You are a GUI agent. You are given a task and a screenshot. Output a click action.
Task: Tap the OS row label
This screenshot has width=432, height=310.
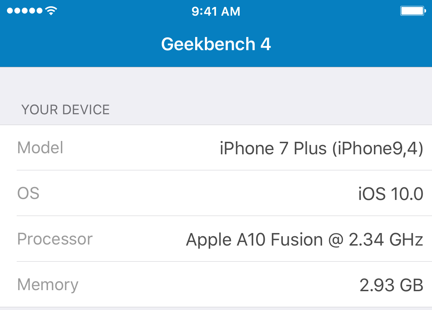[28, 193]
